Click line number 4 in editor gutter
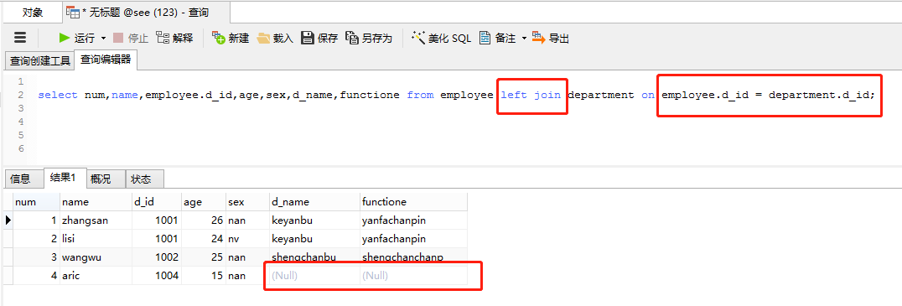The height and width of the screenshot is (306, 902). coord(20,122)
